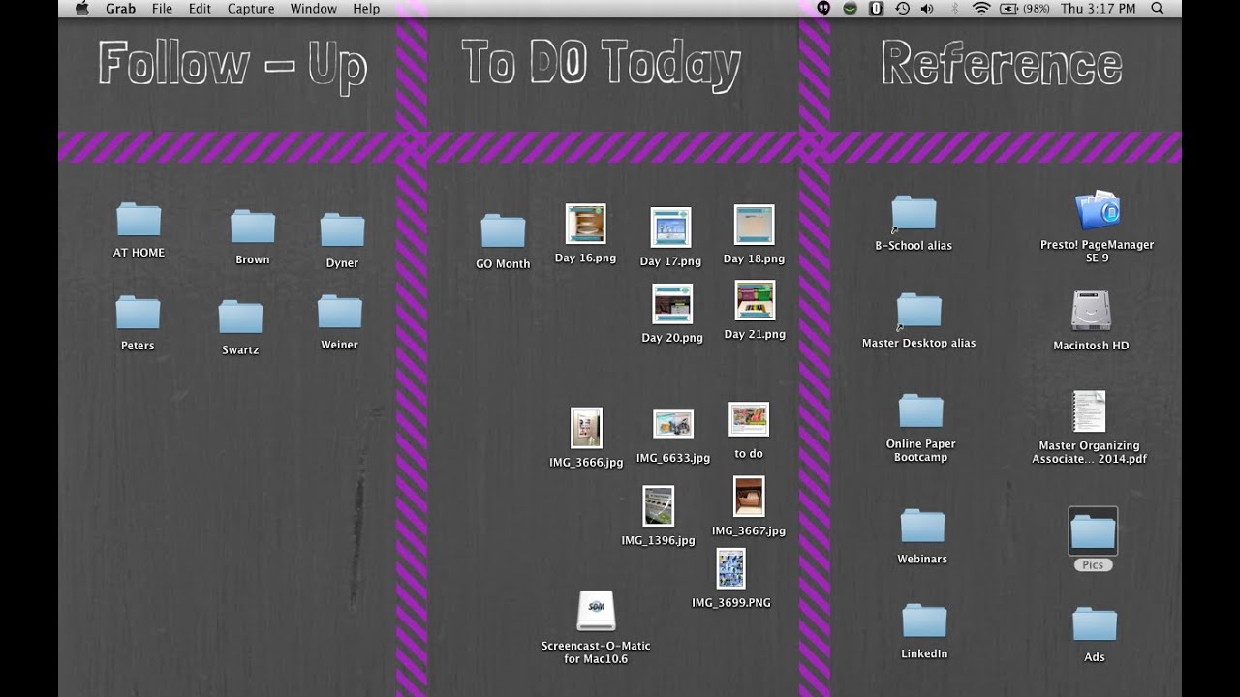Select Day 18.png image file
The image size is (1240, 697).
754,225
